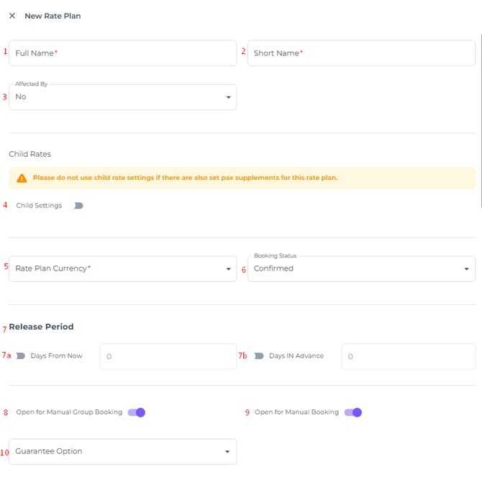Screen dimensions: 482x485
Task: Toggle the Days From Now switch
Action: [x=20, y=356]
